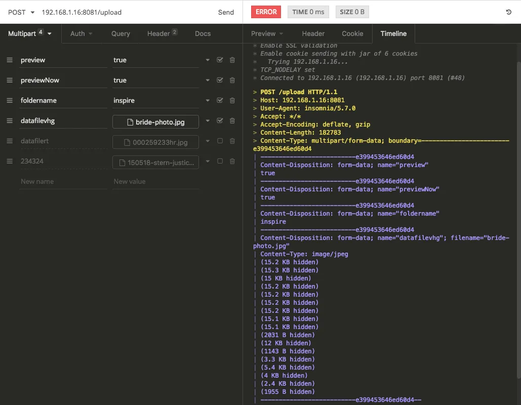Enable the datafilert field checkbox
521x405 pixels.
220,141
